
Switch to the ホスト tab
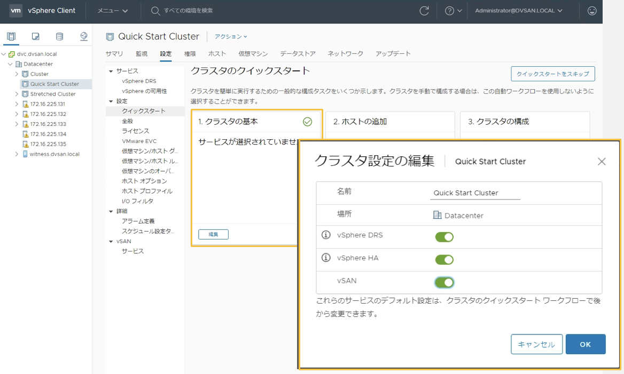(x=217, y=54)
